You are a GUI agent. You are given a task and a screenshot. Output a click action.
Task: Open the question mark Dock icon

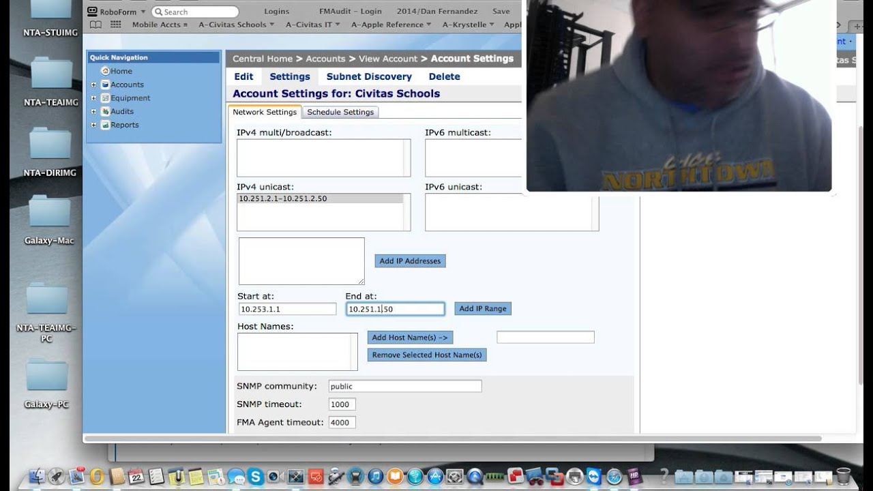(664, 477)
